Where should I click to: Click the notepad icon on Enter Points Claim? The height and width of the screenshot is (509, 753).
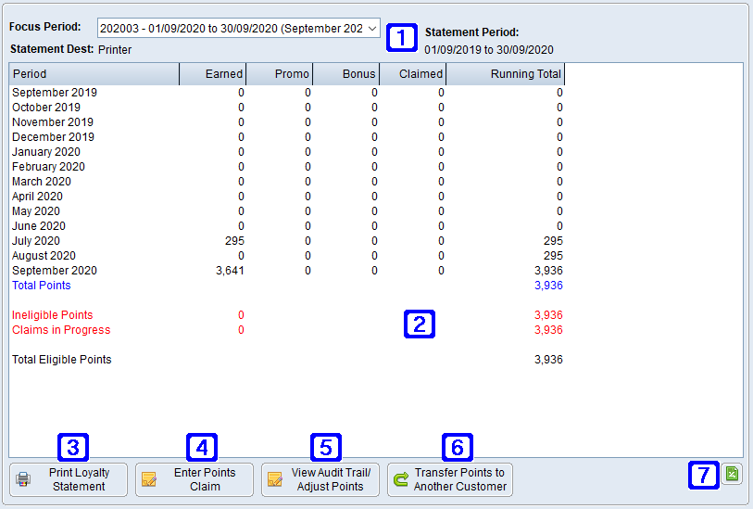point(148,480)
